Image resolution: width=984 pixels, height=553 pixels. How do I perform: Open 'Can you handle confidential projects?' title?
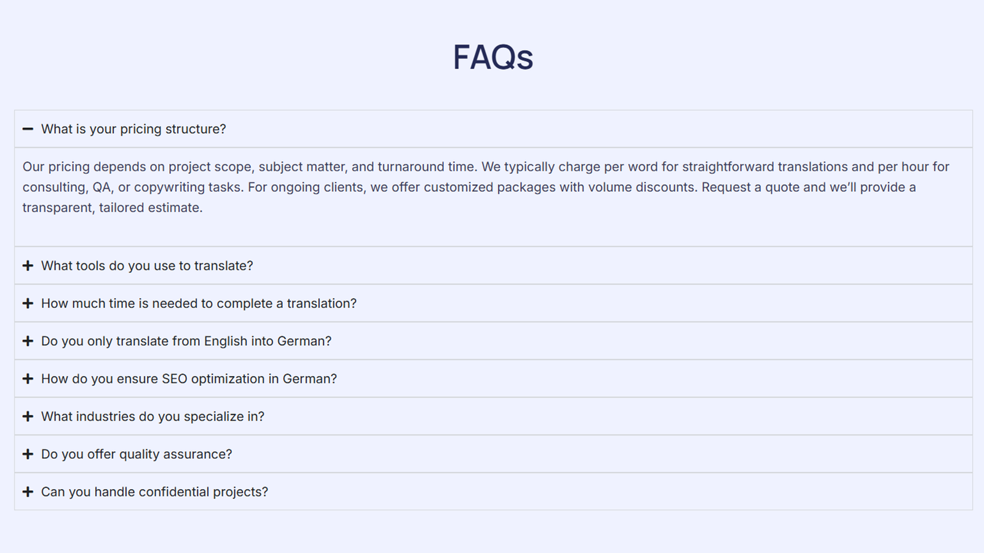pos(154,492)
